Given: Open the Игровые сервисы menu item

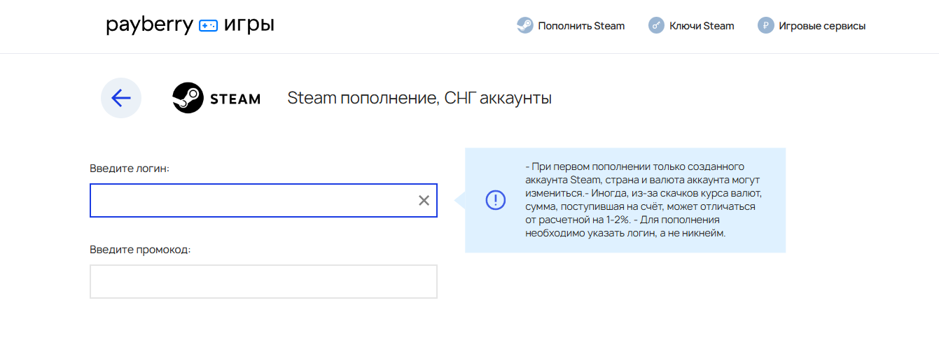Looking at the screenshot, I should pyautogui.click(x=822, y=26).
